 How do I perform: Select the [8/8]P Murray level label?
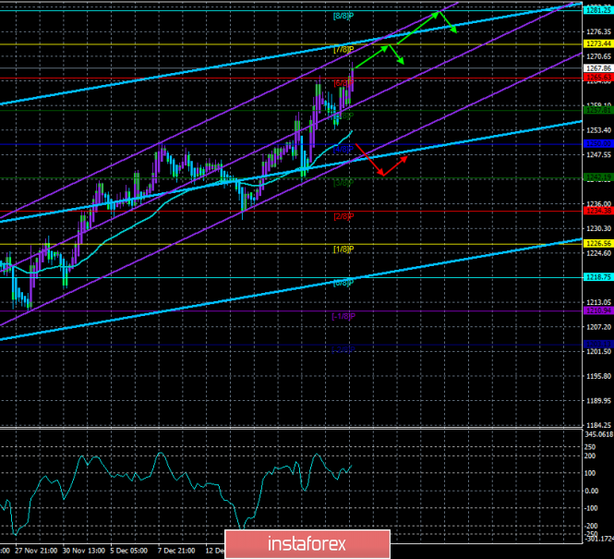click(x=344, y=17)
